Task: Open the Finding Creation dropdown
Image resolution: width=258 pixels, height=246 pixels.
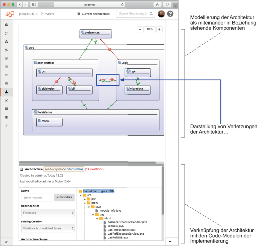Action: pyautogui.click(x=47, y=228)
